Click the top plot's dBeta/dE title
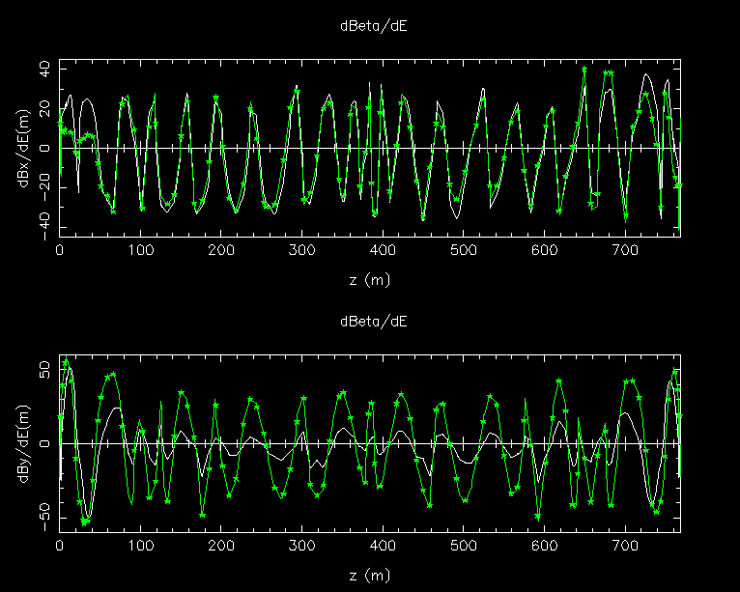The width and height of the screenshot is (740, 592). 373,26
